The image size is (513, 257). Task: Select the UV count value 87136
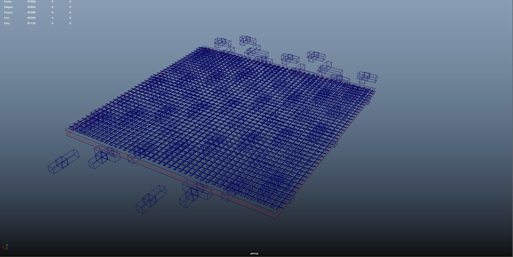[31, 23]
